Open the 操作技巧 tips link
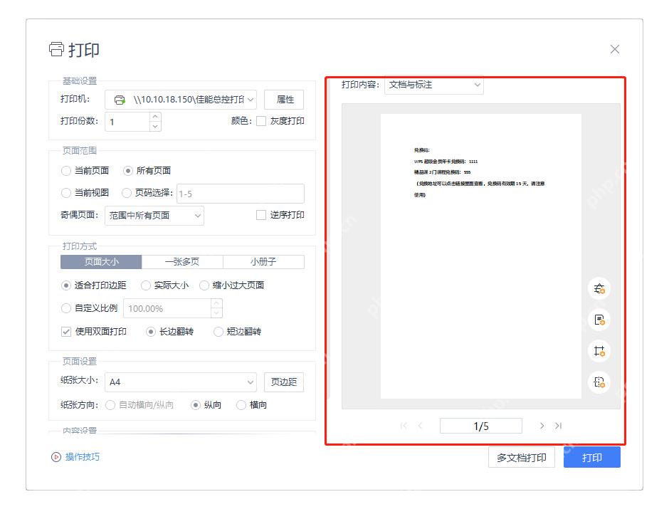This screenshot has height=509, width=669. click(83, 457)
